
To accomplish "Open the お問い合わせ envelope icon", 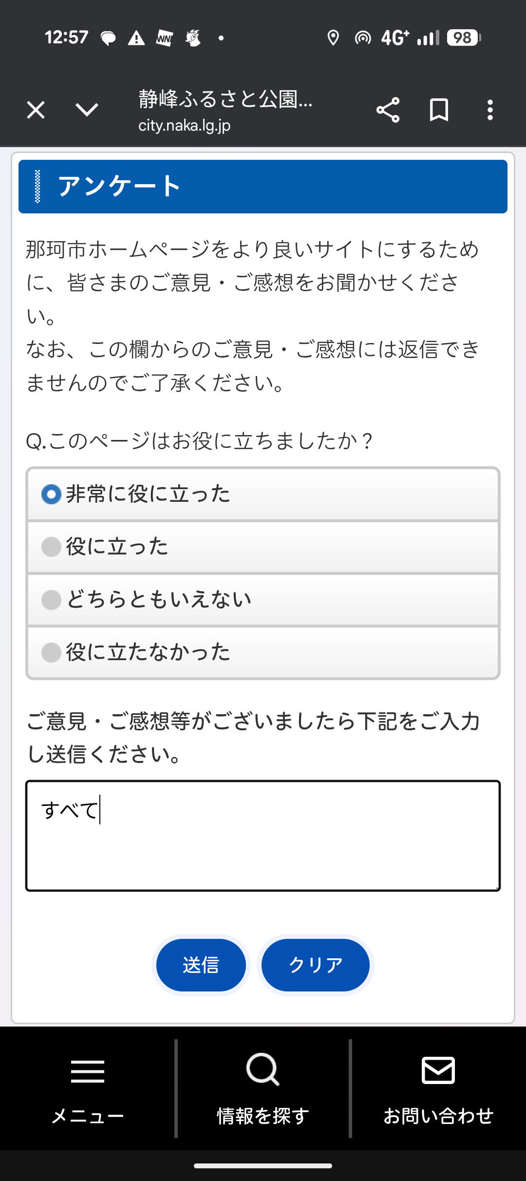I will pos(438,1070).
